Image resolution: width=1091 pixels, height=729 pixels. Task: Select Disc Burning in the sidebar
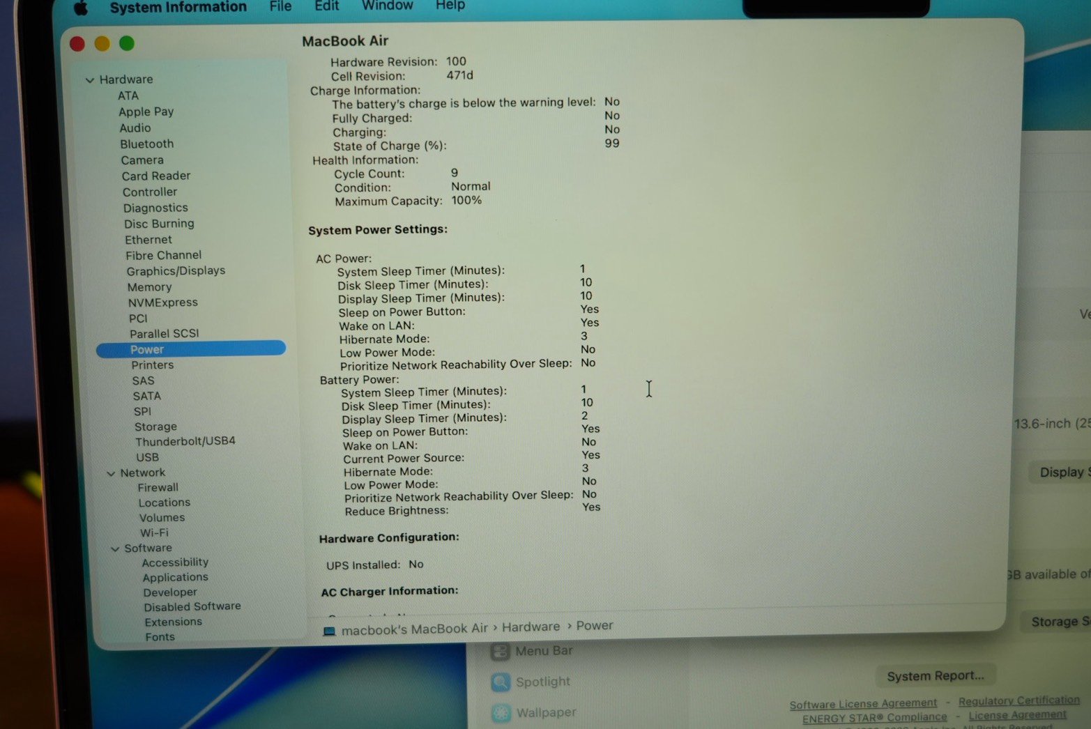pyautogui.click(x=159, y=224)
